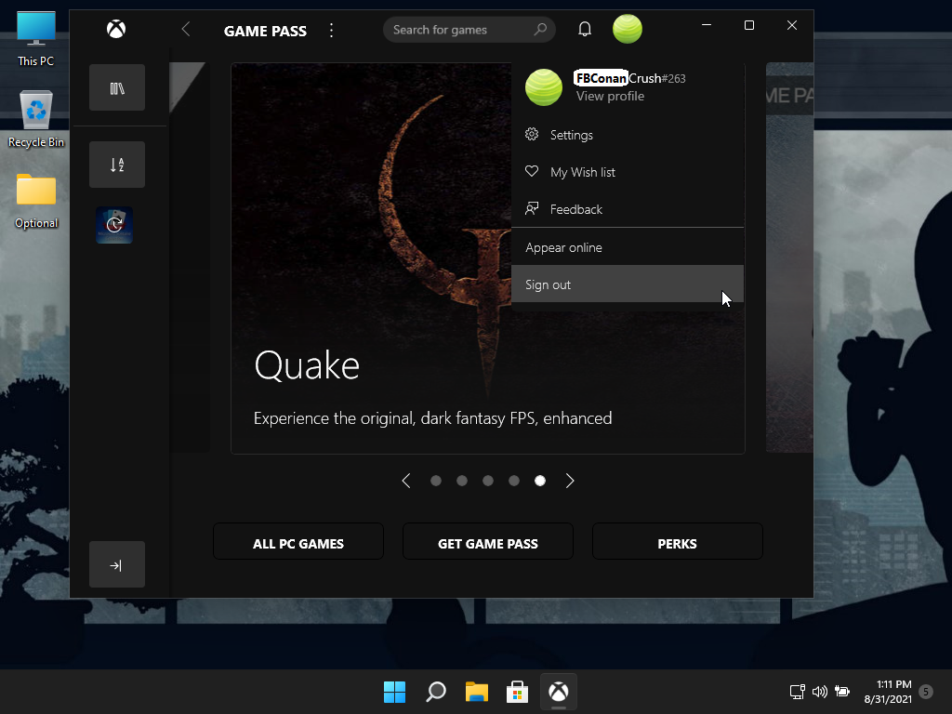This screenshot has width=952, height=714.
Task: Click the A-Z sort icon in the sidebar
Action: pos(117,165)
